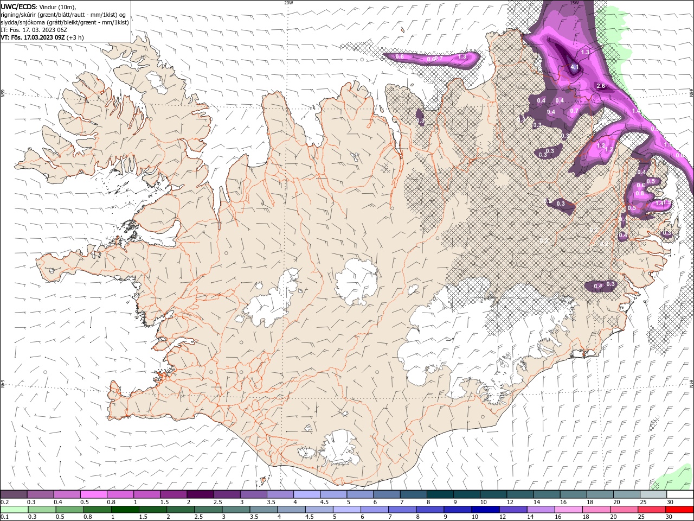Click the 2.6 precipitation value on the map
The height and width of the screenshot is (521, 694).
pyautogui.click(x=601, y=86)
